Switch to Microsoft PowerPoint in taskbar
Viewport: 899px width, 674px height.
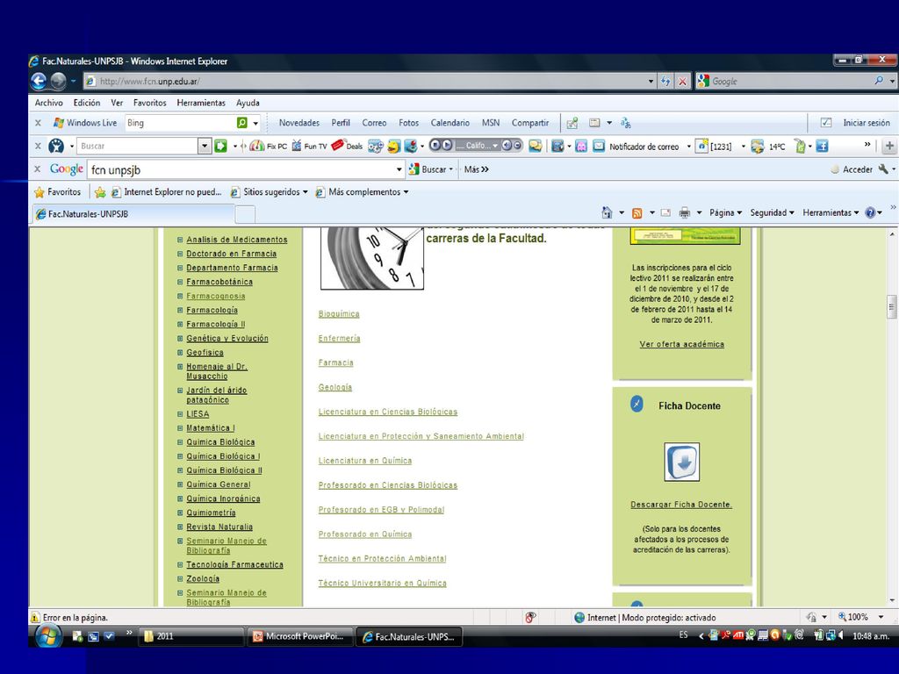coord(298,636)
